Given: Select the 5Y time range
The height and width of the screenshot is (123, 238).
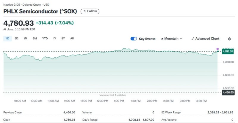Looking at the screenshot, I should 63,39.
